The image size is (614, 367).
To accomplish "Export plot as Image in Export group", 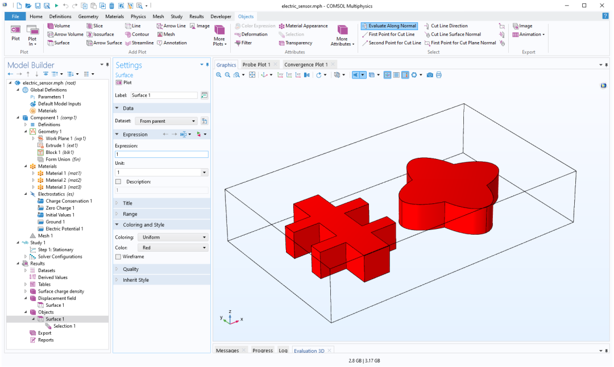I will tap(522, 26).
